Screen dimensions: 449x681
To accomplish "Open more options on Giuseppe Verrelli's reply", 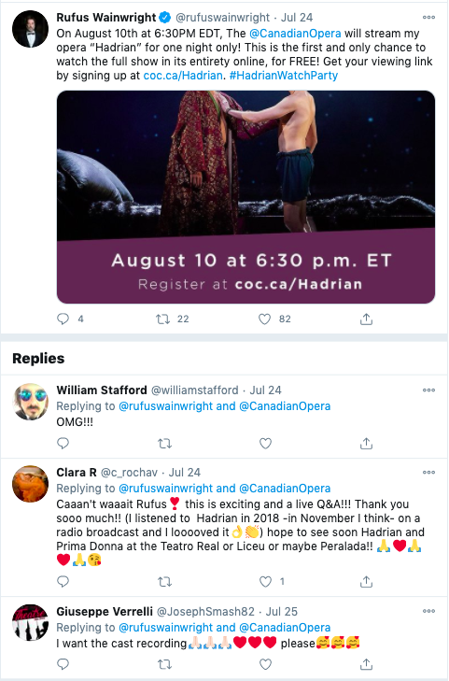I will tap(428, 611).
